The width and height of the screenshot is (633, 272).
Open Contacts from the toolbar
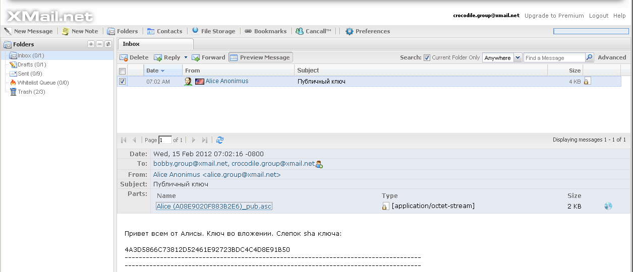click(x=164, y=31)
